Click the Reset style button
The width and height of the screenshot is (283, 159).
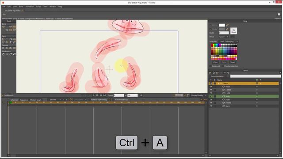(233, 62)
